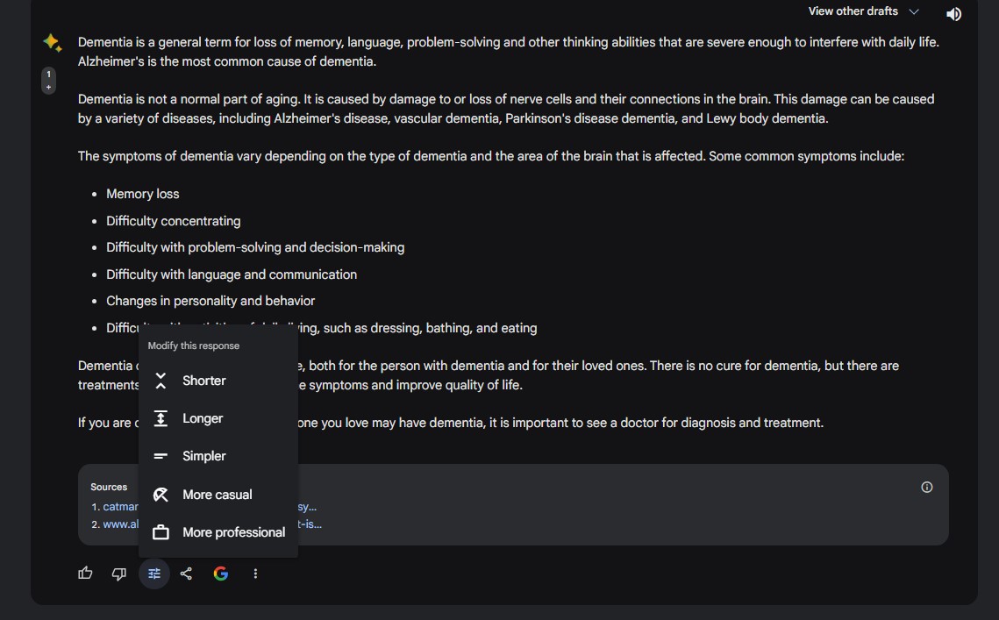Listen to response with speaker icon
Image resolution: width=999 pixels, height=620 pixels.
coord(953,14)
